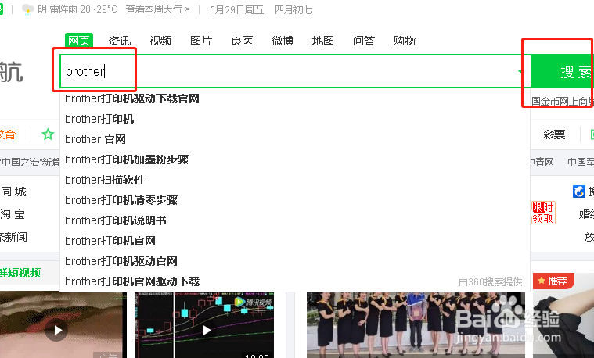This screenshot has width=594, height=358.
Task: Toggle the search box dropdown arrow
Action: point(520,71)
